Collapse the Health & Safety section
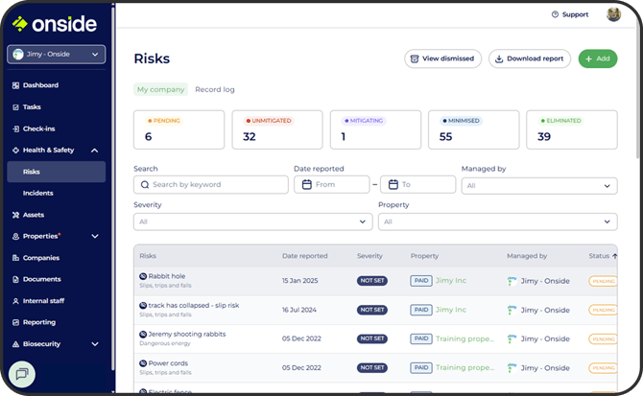 pyautogui.click(x=94, y=151)
